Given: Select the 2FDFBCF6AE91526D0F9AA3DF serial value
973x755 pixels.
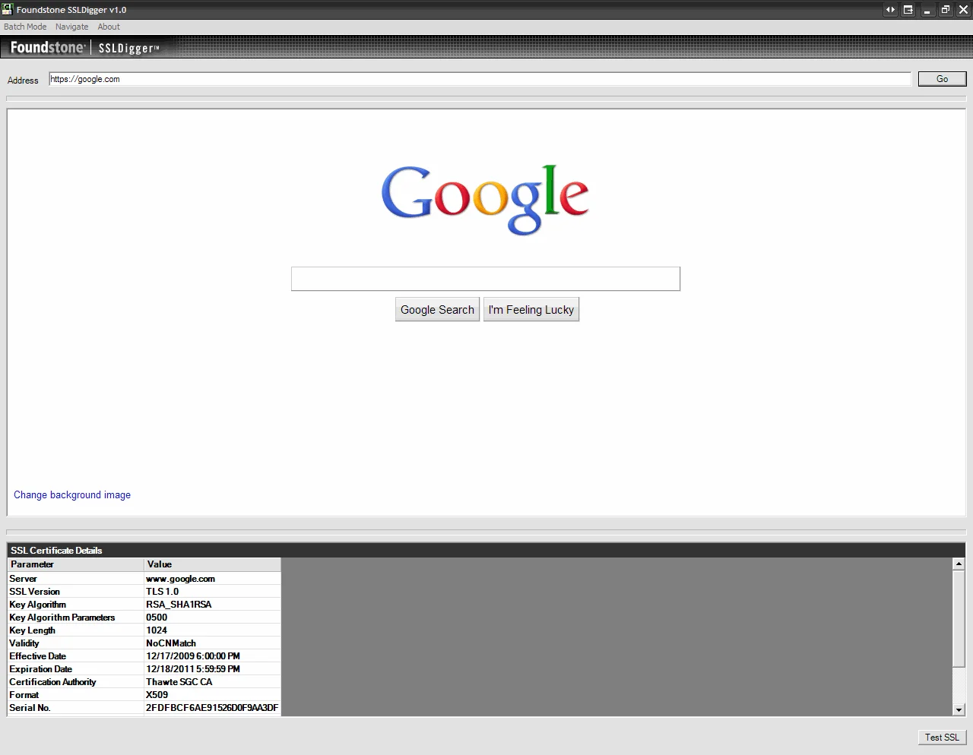Looking at the screenshot, I should coord(212,708).
